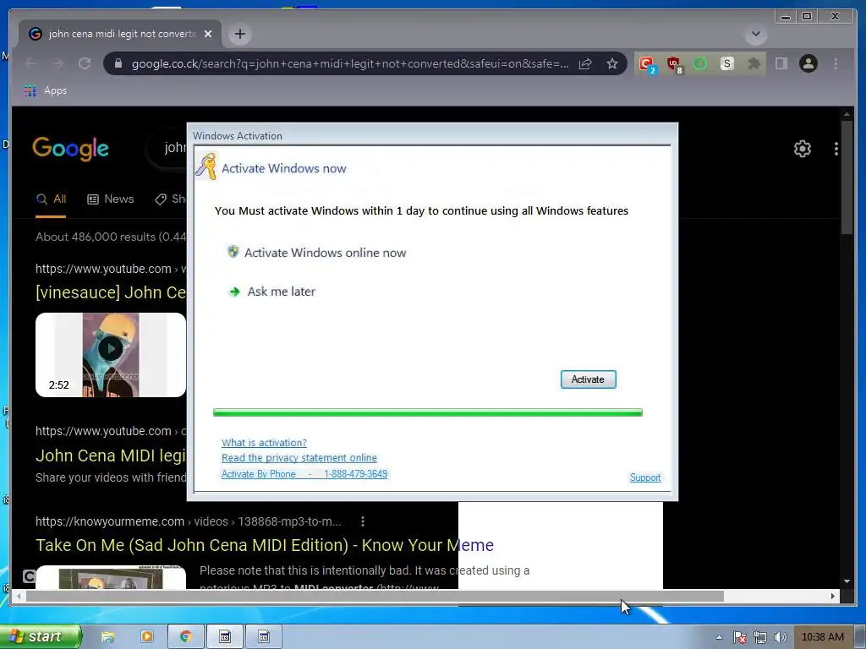The image size is (866, 649).
Task: Open Windows Media Player from taskbar
Action: (x=147, y=637)
